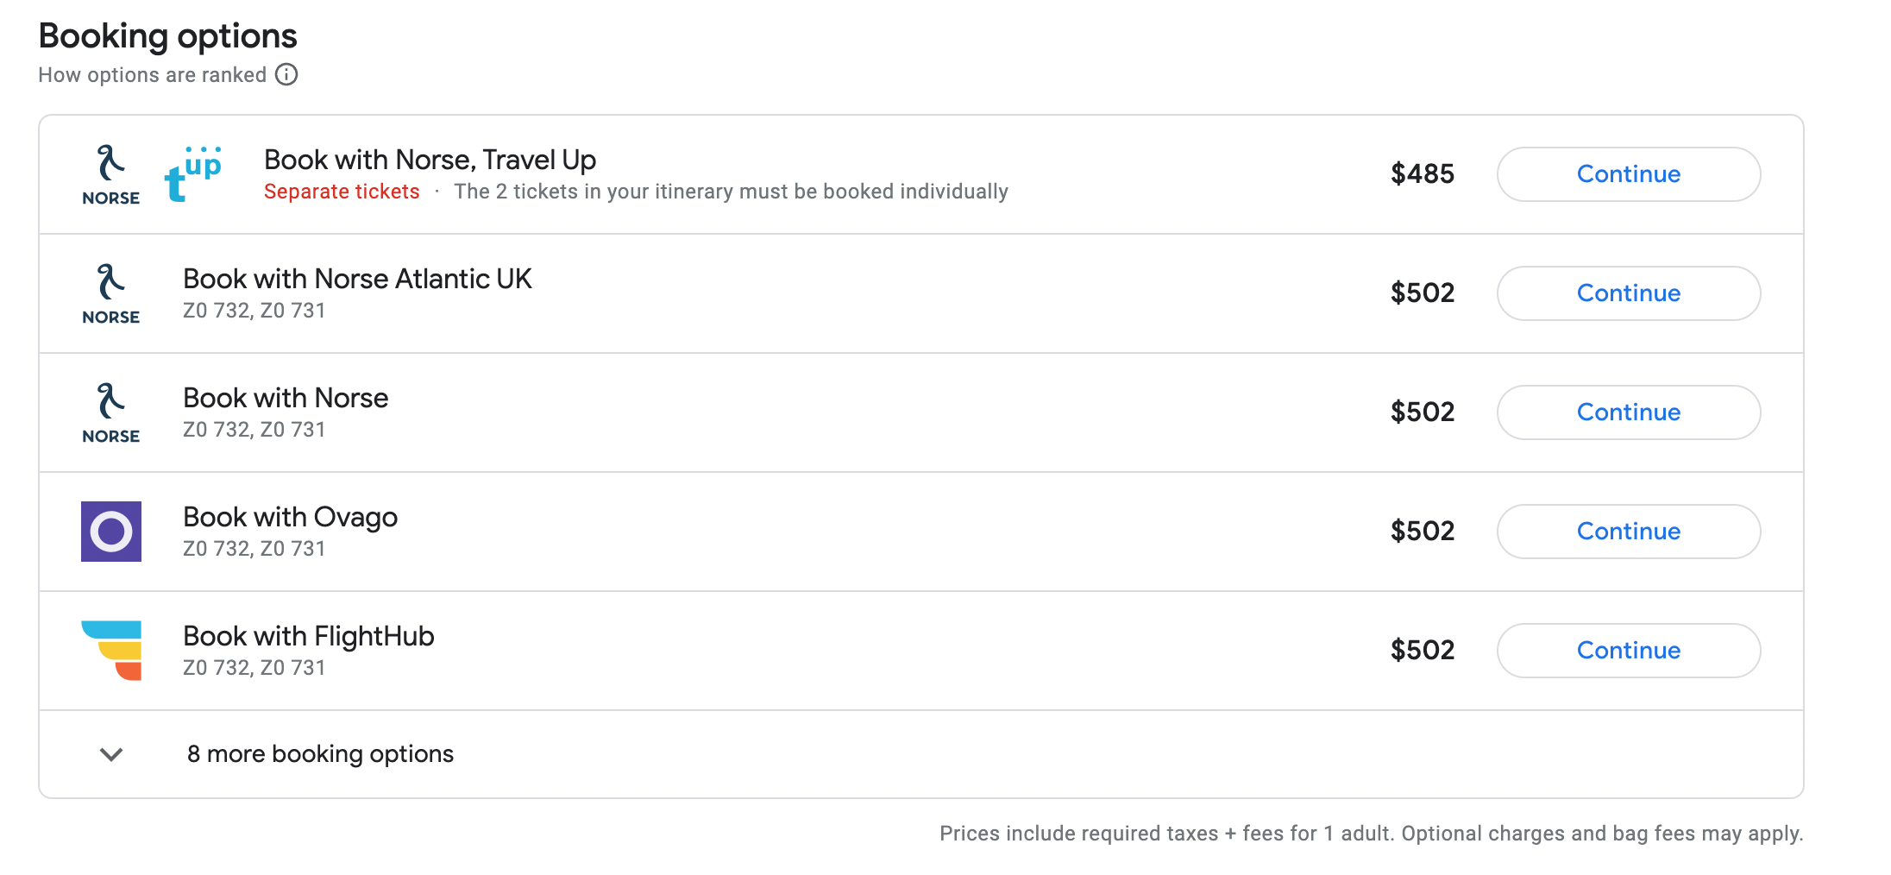Hit Continue for the FlightHub option
The image size is (1891, 875).
click(1628, 651)
